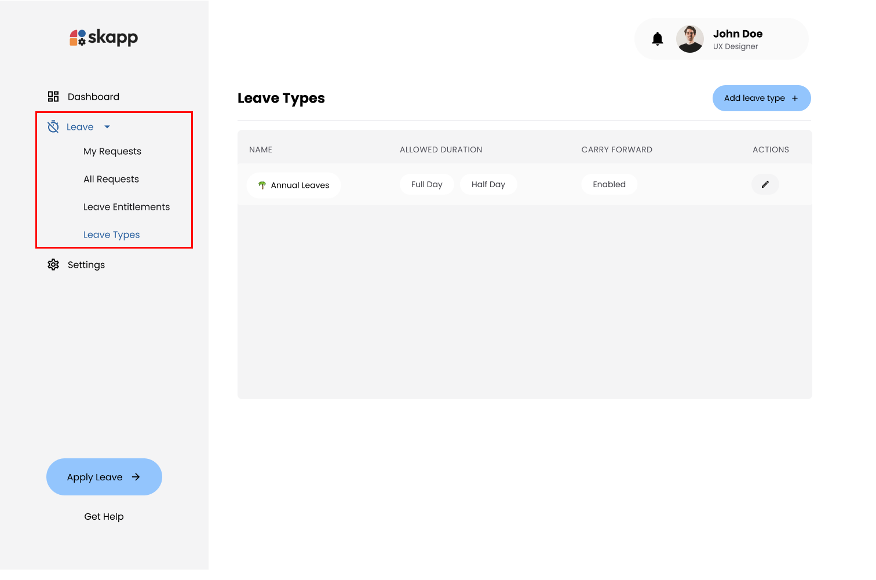
Task: Click the pencil edit icon for Annual Leaves
Action: 765,184
